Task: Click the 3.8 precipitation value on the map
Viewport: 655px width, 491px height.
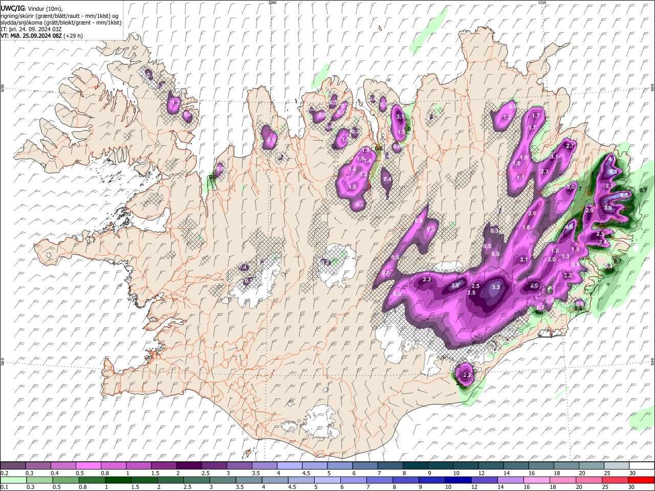Action: pos(455,286)
